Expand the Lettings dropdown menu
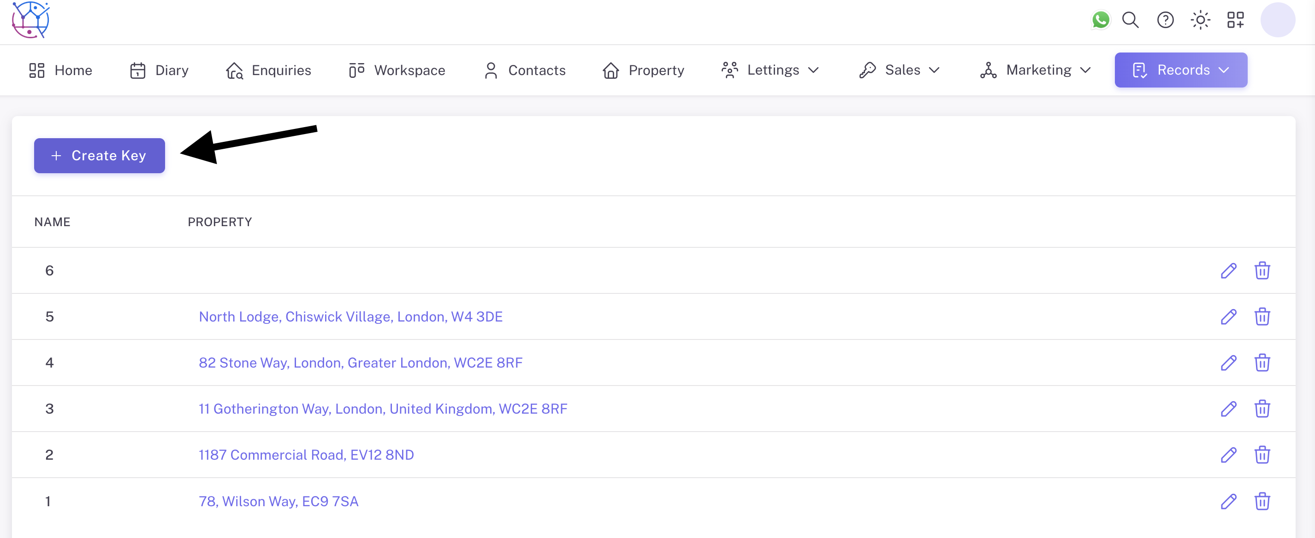Image resolution: width=1315 pixels, height=538 pixels. point(815,70)
